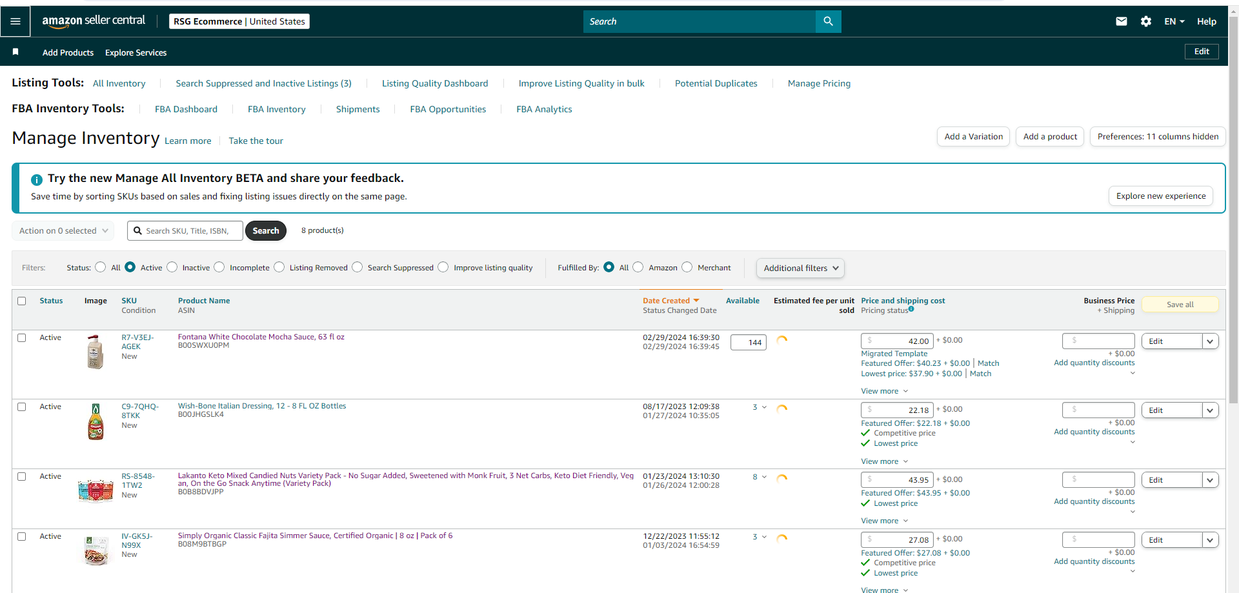The width and height of the screenshot is (1239, 593).
Task: Select the Search Suppressed status filter
Action: [x=358, y=267]
